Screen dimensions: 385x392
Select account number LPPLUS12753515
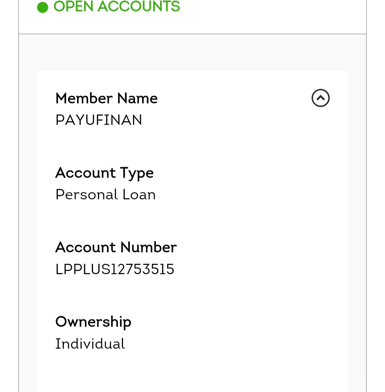(x=115, y=269)
